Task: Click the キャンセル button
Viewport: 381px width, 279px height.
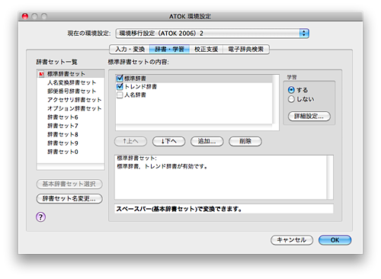Action: point(292,240)
